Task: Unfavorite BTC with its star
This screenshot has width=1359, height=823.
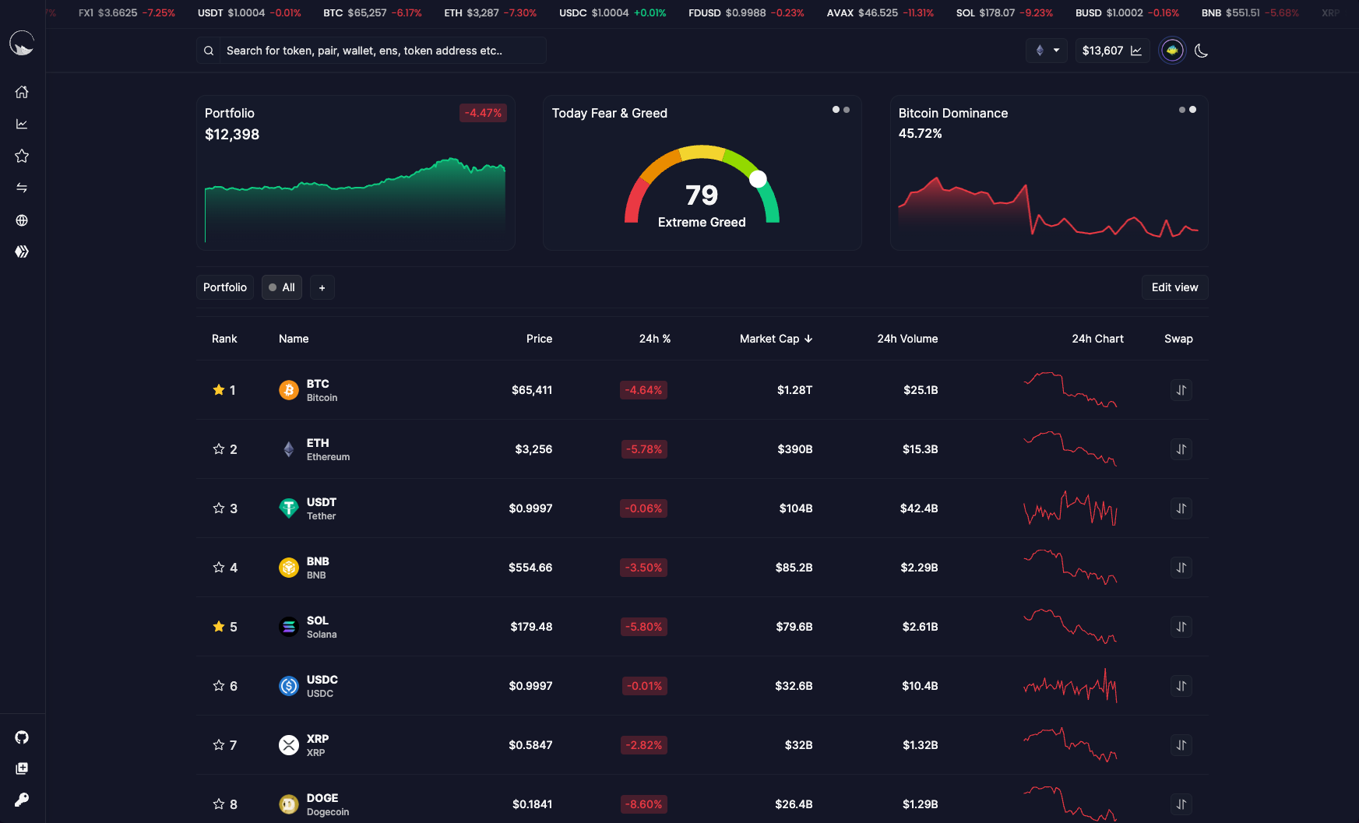Action: [219, 389]
